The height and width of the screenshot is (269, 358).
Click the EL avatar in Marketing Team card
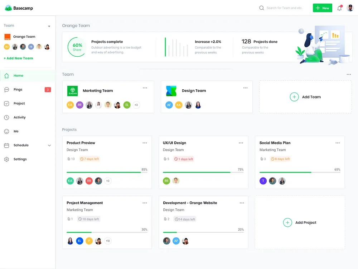[127, 105]
